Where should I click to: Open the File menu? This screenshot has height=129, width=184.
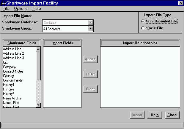[x=6, y=9]
